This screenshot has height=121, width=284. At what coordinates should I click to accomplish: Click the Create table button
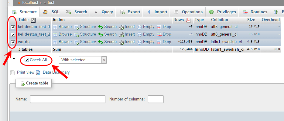pyautogui.click(x=33, y=83)
